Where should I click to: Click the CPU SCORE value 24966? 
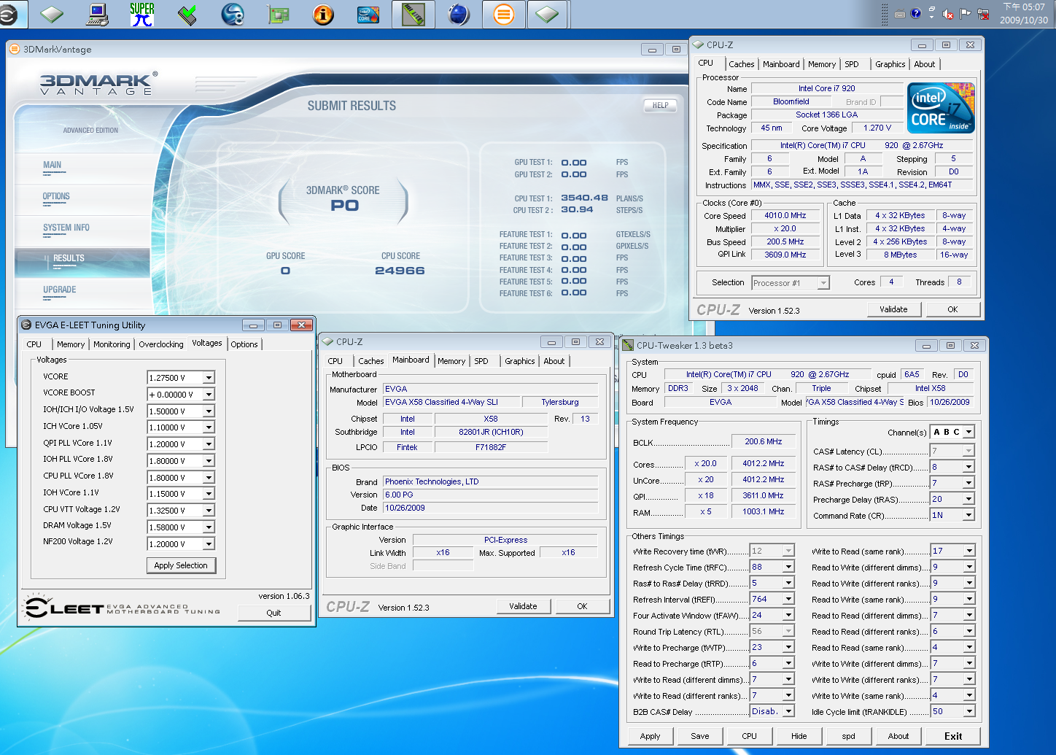pyautogui.click(x=400, y=271)
